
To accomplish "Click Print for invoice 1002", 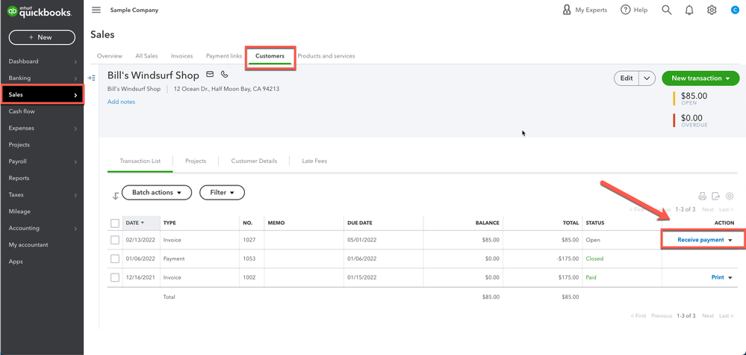I will 718,277.
